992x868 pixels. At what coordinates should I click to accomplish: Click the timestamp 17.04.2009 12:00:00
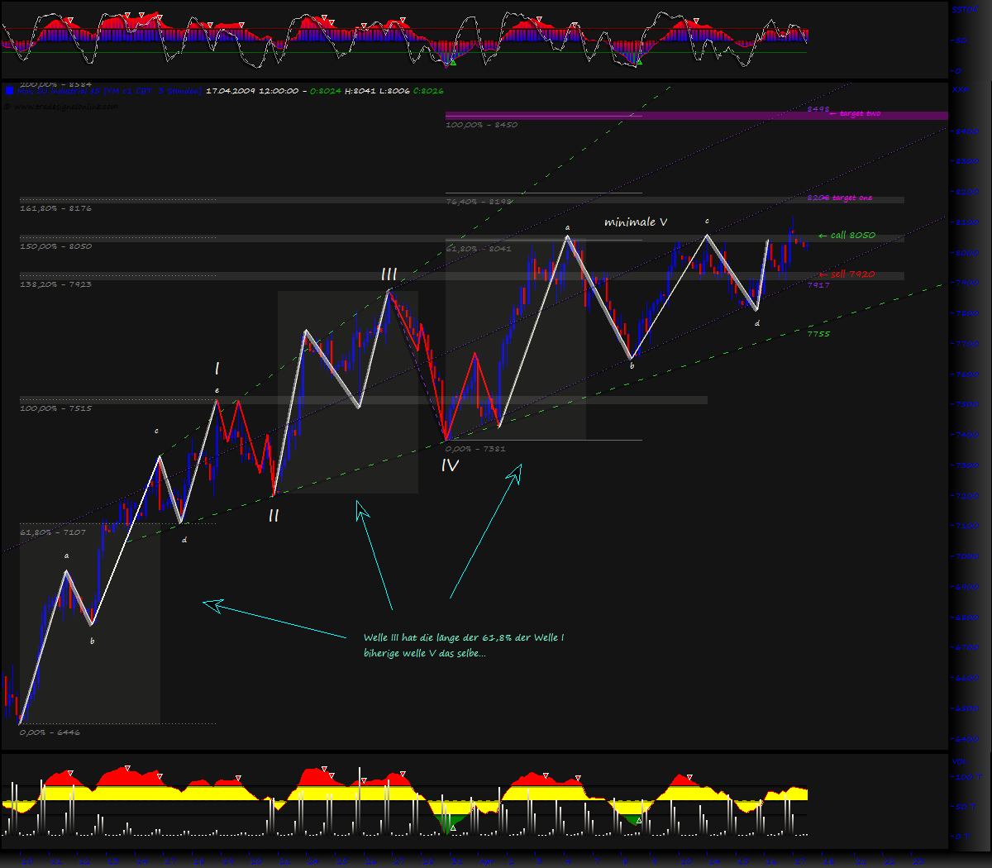click(x=252, y=91)
